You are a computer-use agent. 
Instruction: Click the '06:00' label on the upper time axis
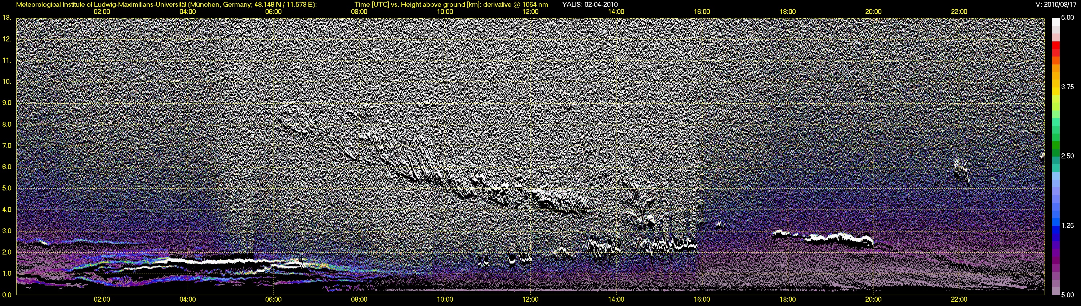pyautogui.click(x=273, y=12)
